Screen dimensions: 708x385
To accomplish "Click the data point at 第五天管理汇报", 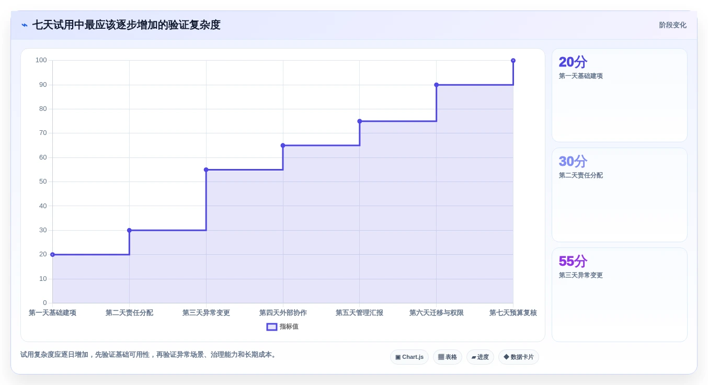I will 360,121.
